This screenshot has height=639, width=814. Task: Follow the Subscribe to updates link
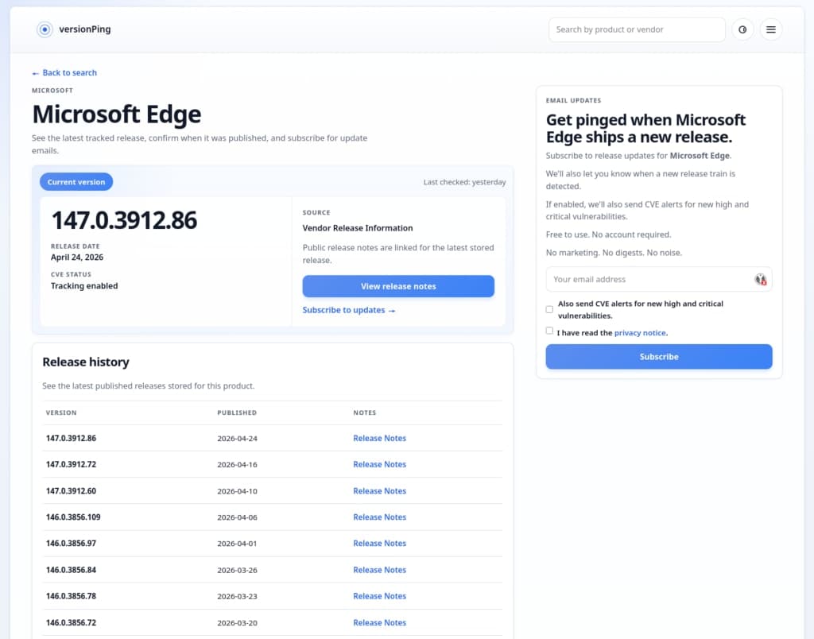click(x=349, y=310)
